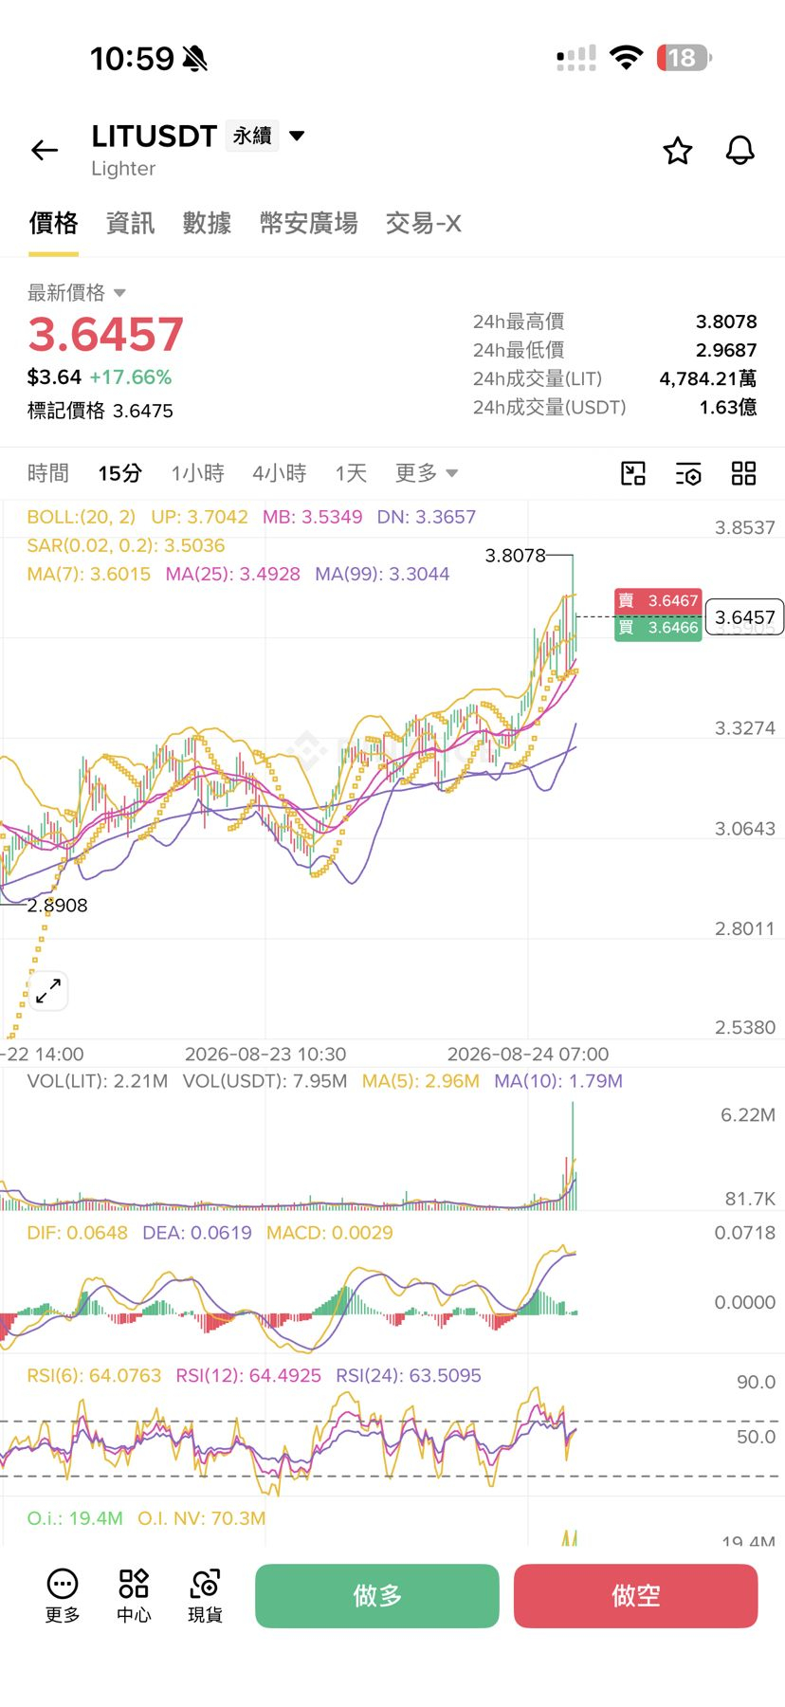The width and height of the screenshot is (785, 1707).
Task: Select the 1小時 chart interval
Action: click(x=197, y=473)
